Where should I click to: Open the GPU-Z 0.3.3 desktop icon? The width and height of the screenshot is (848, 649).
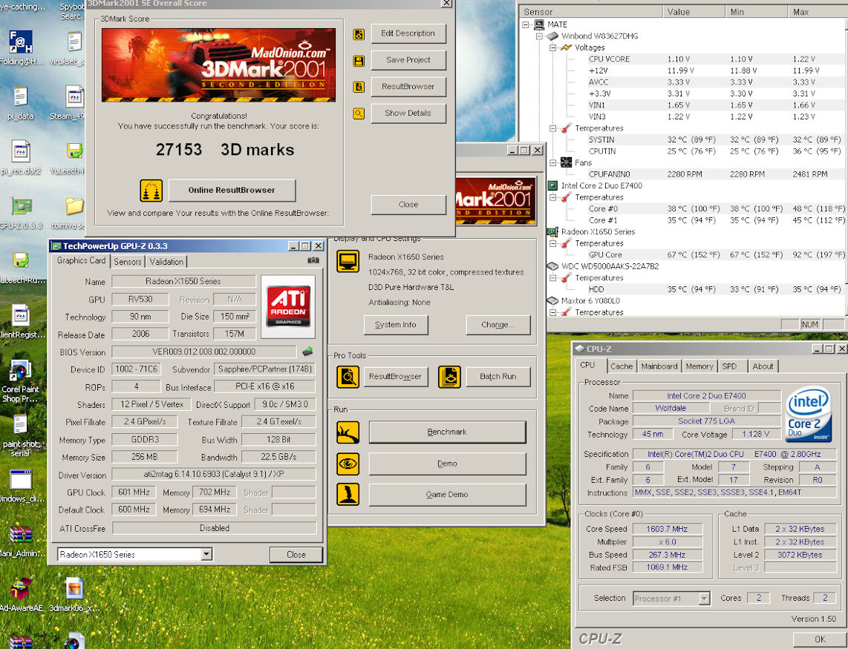pyautogui.click(x=21, y=206)
